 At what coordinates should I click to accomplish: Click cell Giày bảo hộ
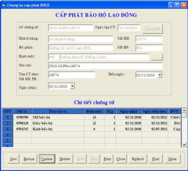click(x=58, y=123)
